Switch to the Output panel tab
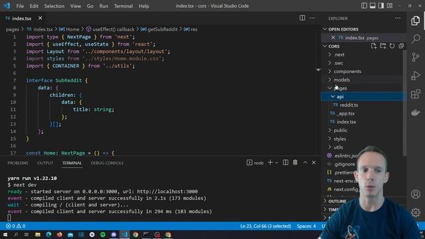 (x=45, y=163)
